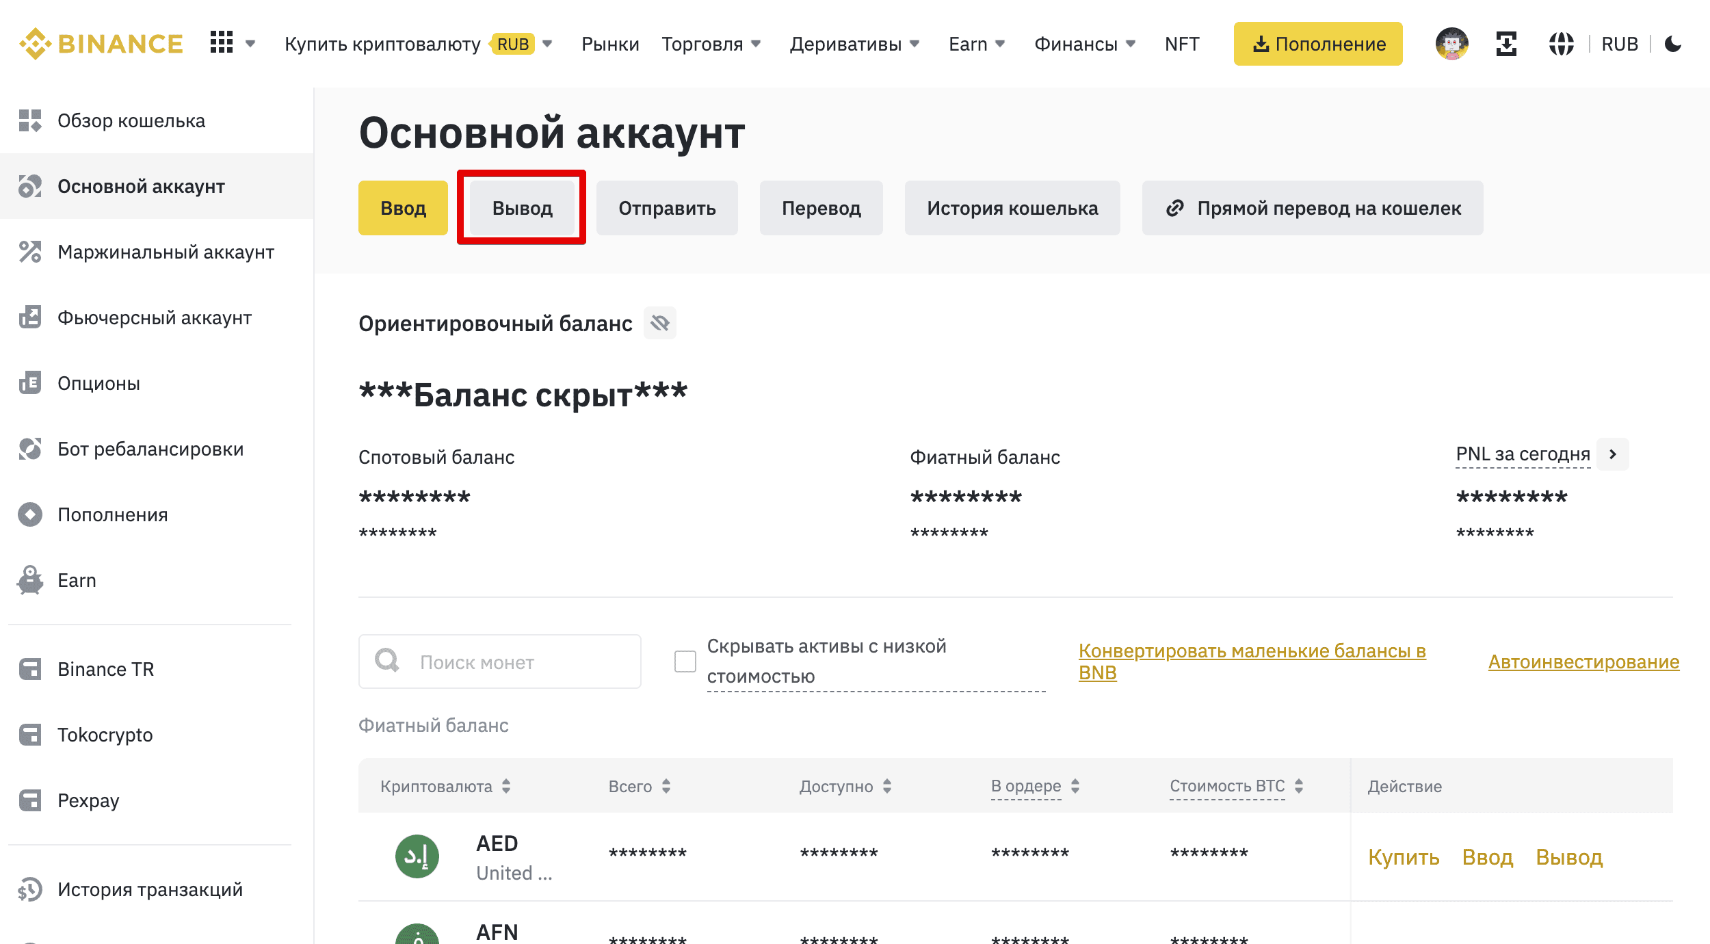Click the Binance TR sidebar icon

[x=30, y=669]
